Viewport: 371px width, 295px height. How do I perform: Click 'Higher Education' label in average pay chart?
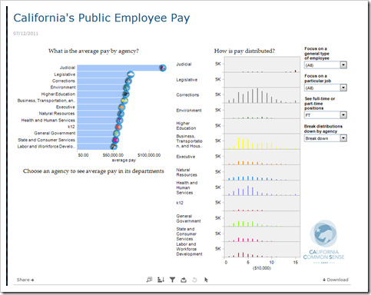click(x=58, y=94)
